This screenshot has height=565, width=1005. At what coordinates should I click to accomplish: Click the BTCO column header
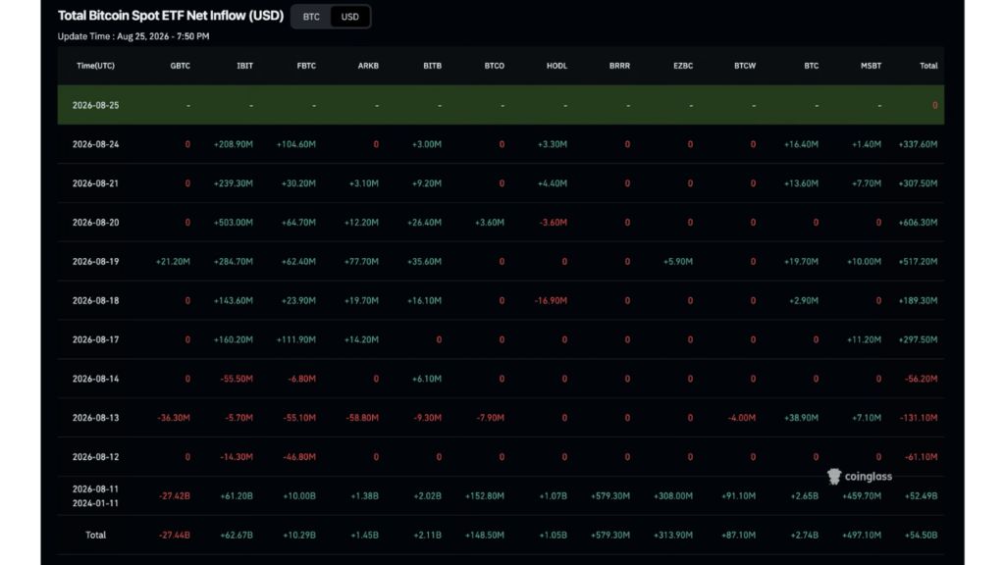pos(495,66)
